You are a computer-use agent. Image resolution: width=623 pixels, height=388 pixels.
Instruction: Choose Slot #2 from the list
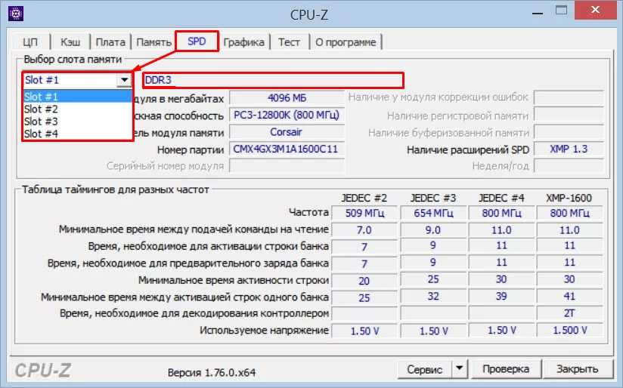42,109
